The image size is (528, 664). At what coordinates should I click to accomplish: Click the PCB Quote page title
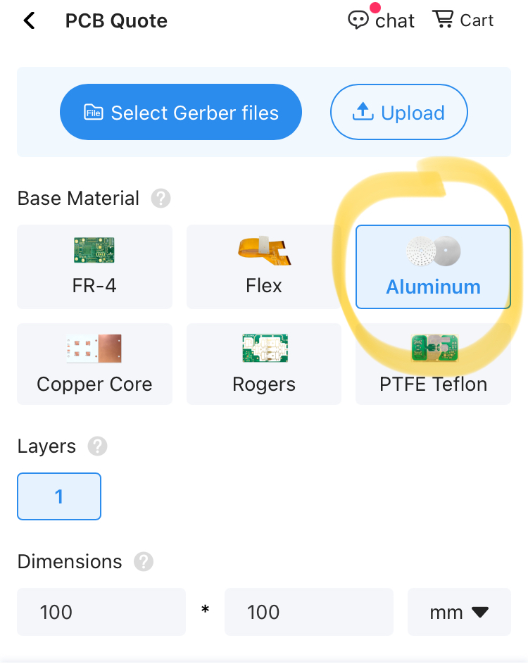click(116, 21)
